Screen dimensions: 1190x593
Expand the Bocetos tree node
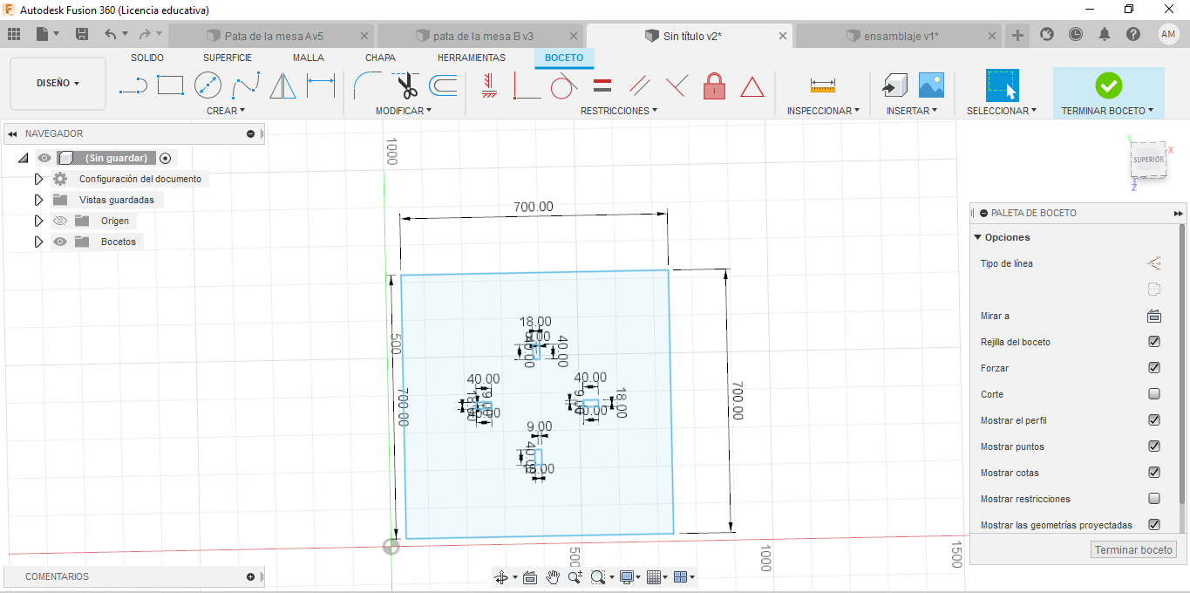tap(38, 242)
